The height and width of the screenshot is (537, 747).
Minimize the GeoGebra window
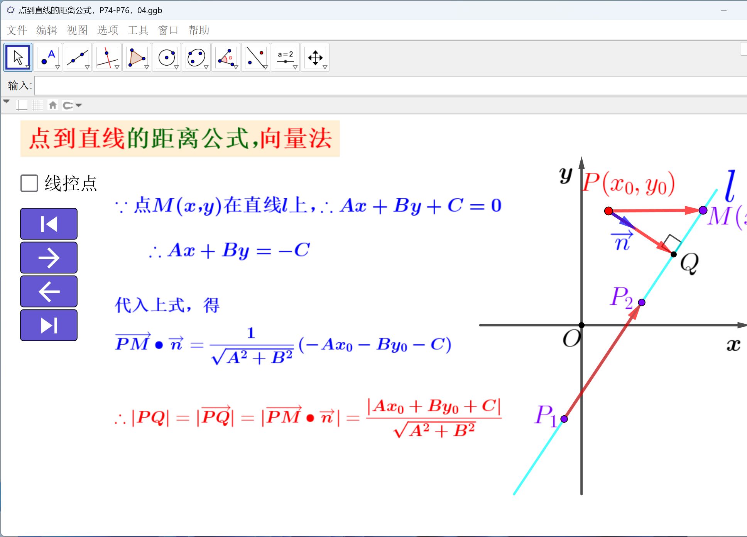pyautogui.click(x=723, y=10)
